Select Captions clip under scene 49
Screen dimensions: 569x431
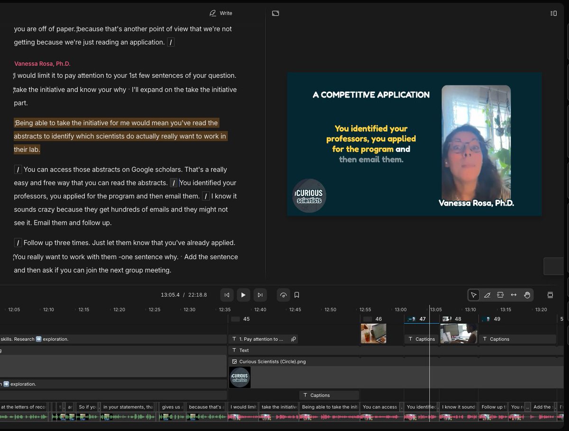click(x=517, y=339)
